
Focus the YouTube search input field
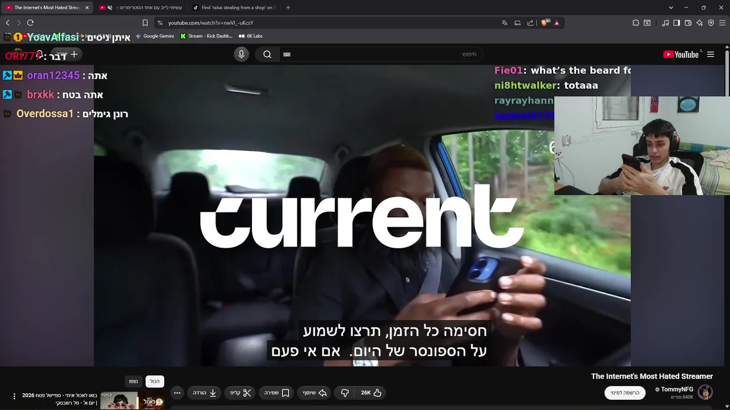click(x=381, y=54)
